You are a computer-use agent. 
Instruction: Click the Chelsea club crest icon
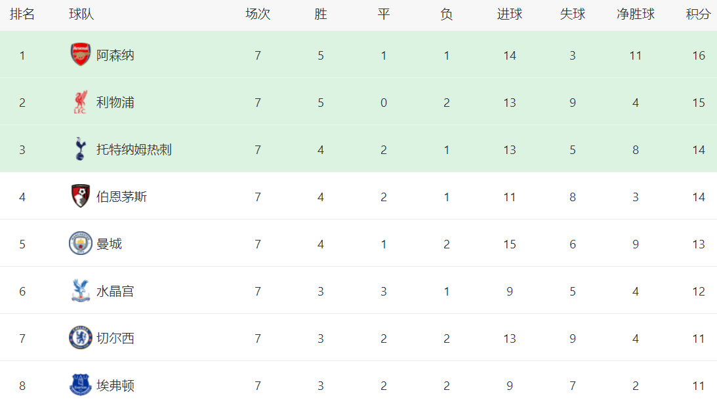click(x=80, y=338)
